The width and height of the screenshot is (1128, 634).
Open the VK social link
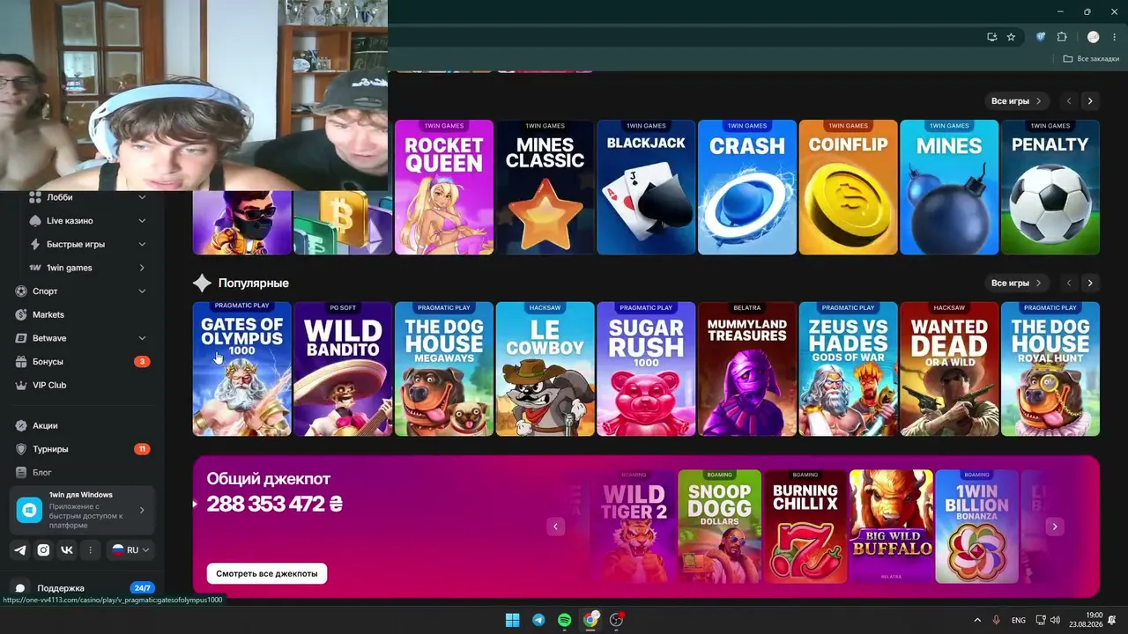(67, 550)
